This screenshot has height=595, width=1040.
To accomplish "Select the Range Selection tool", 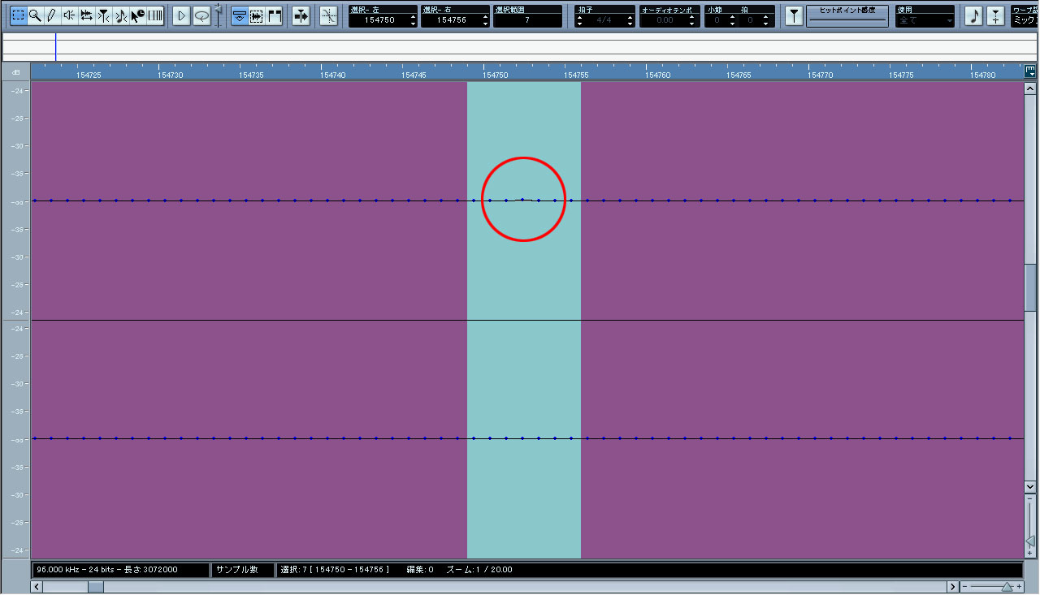I will pyautogui.click(x=18, y=15).
